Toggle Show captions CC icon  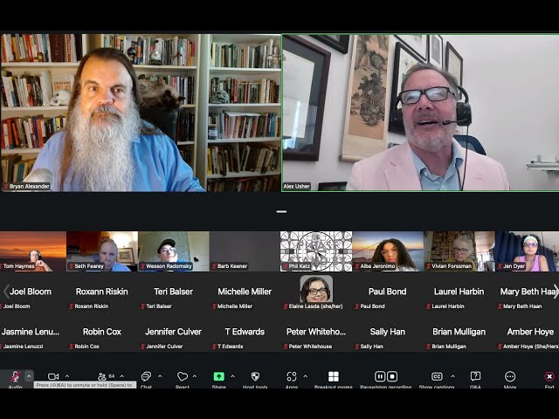(x=437, y=376)
